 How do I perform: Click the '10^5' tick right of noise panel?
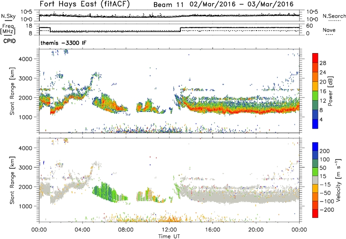[312, 12]
